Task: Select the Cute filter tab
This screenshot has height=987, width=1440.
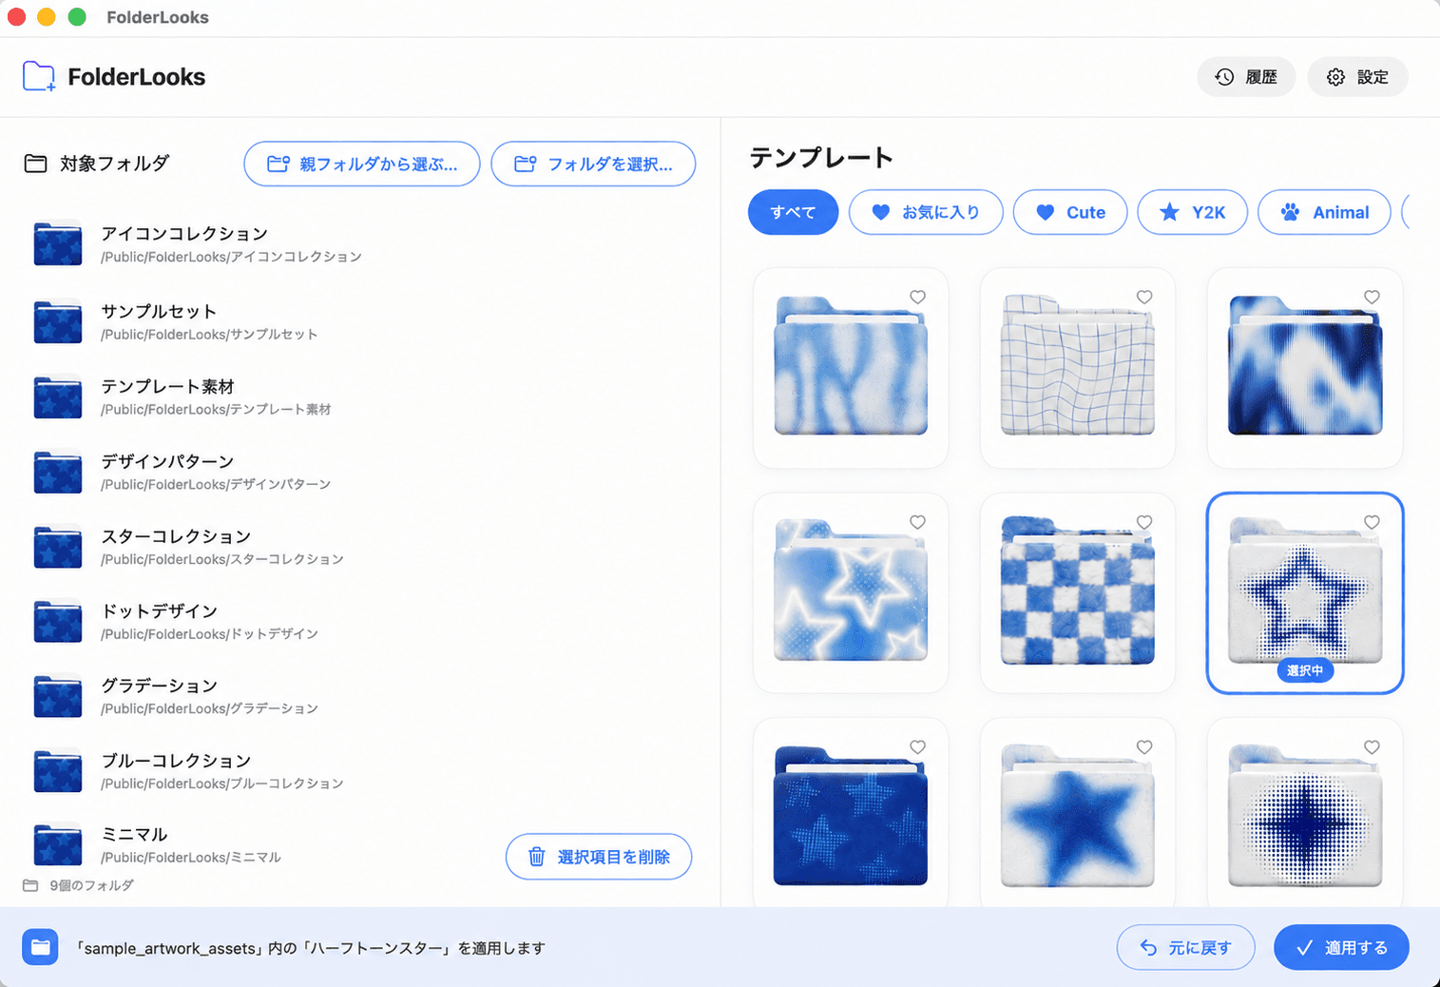Action: tap(1070, 212)
